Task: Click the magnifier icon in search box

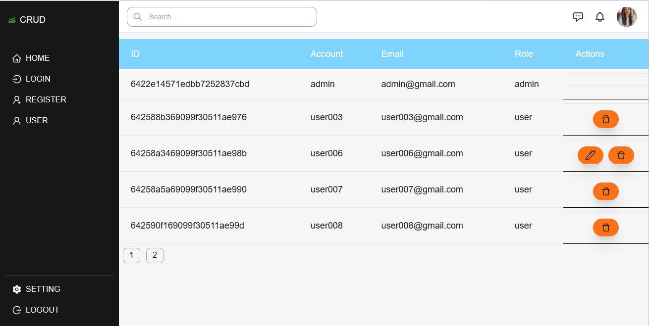Action: (138, 17)
